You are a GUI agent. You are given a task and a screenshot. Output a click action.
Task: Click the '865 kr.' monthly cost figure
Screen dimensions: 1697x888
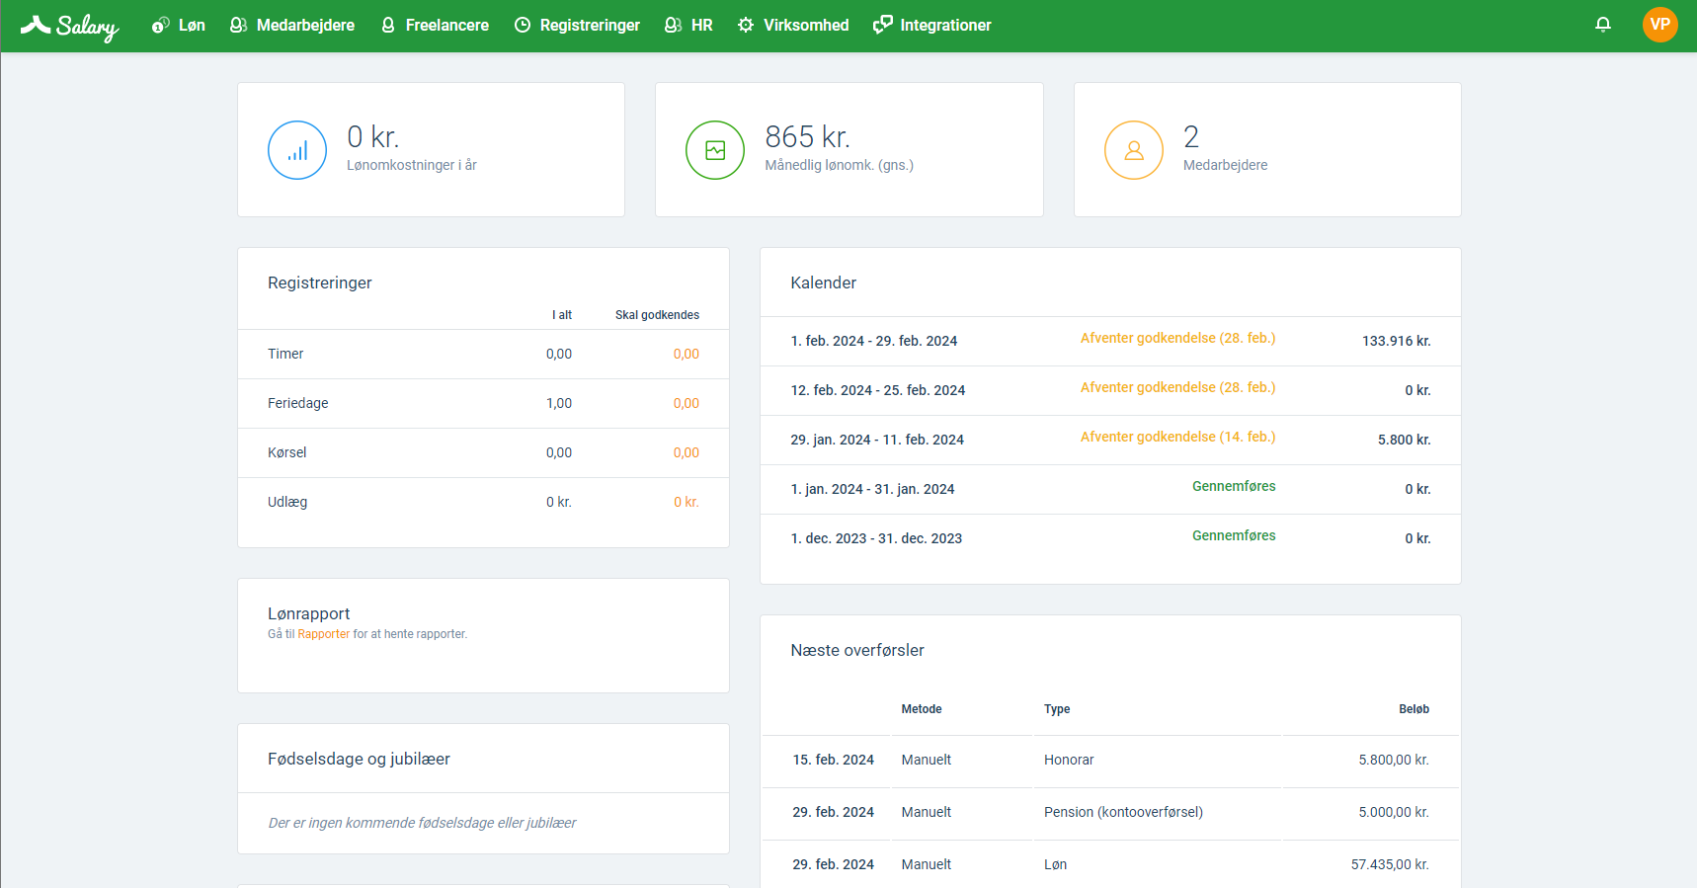point(807,136)
